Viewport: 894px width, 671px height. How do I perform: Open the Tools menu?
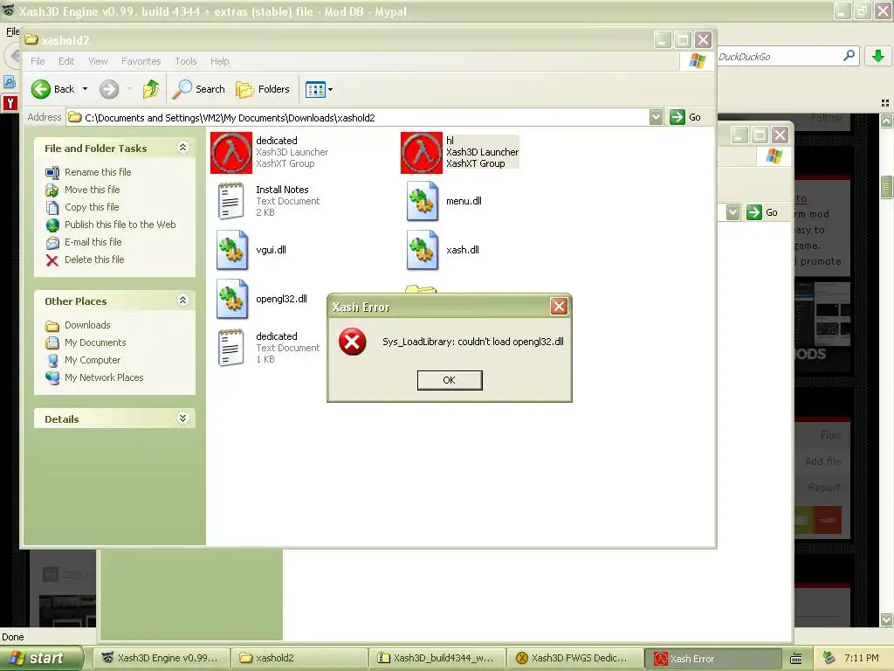(x=185, y=61)
